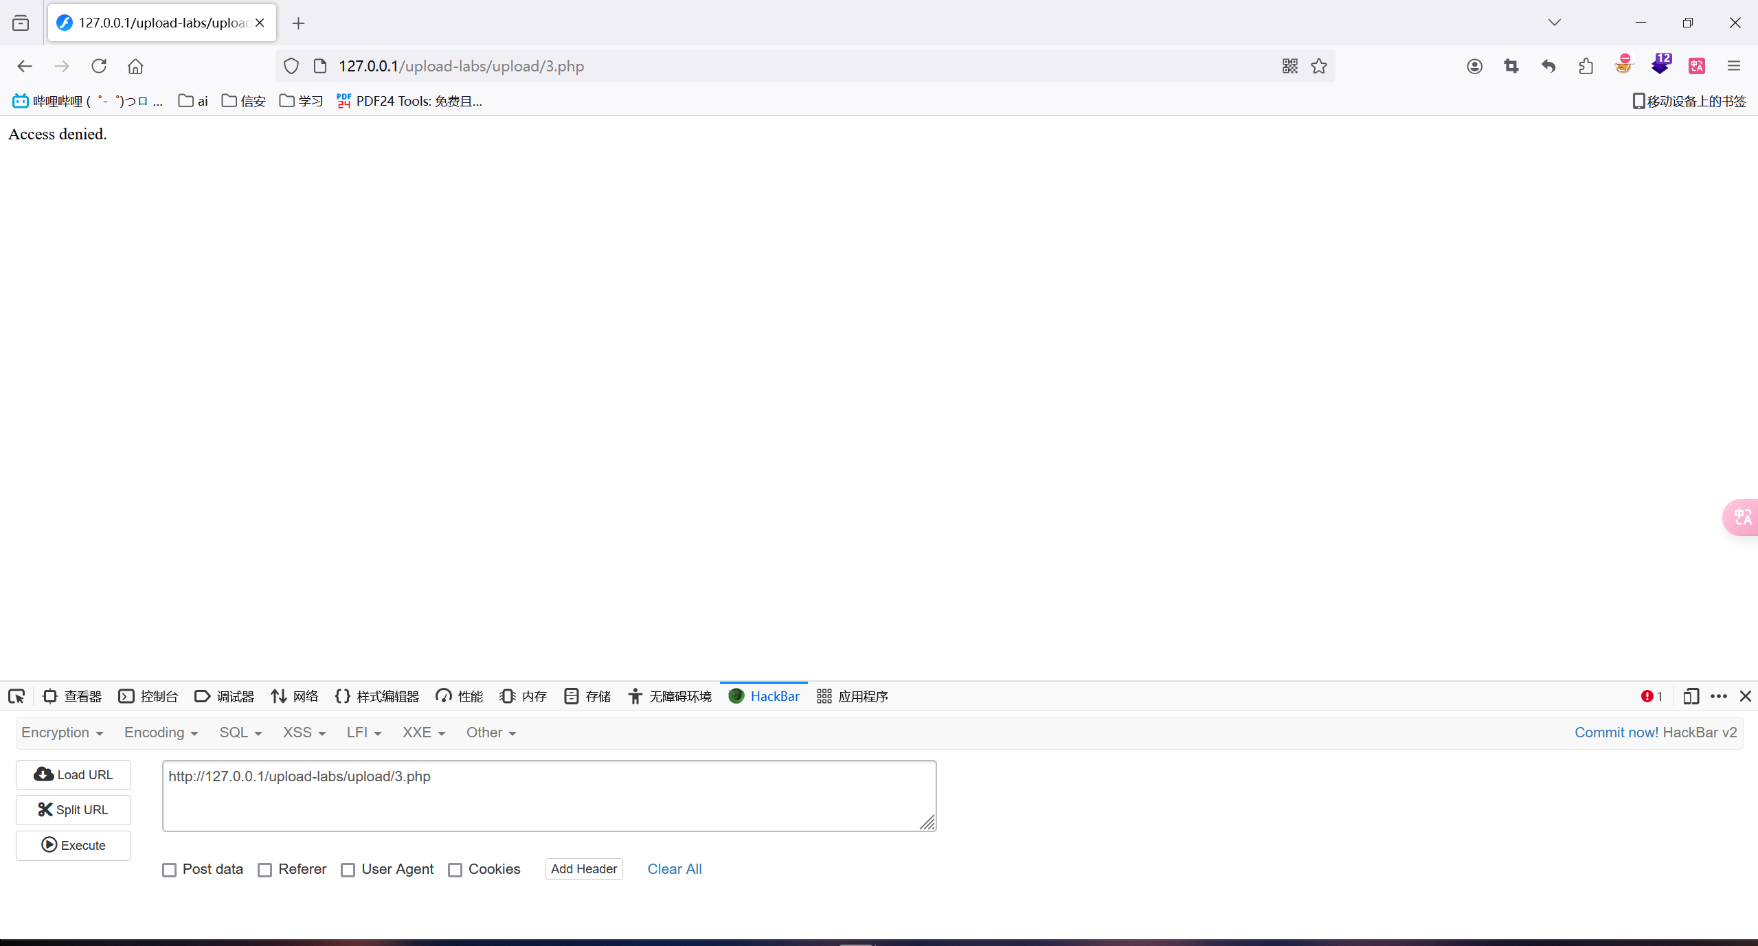Open the 网络 network tab

(295, 696)
